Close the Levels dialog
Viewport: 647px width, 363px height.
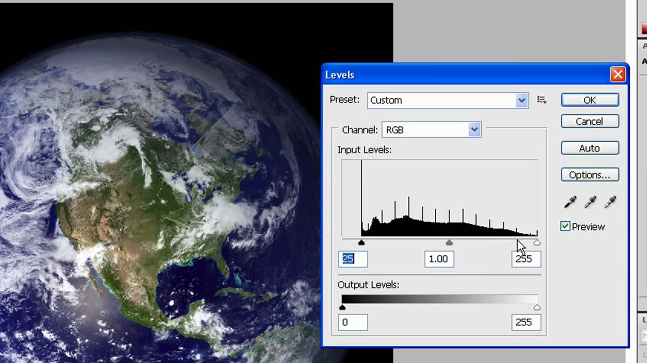coord(618,75)
